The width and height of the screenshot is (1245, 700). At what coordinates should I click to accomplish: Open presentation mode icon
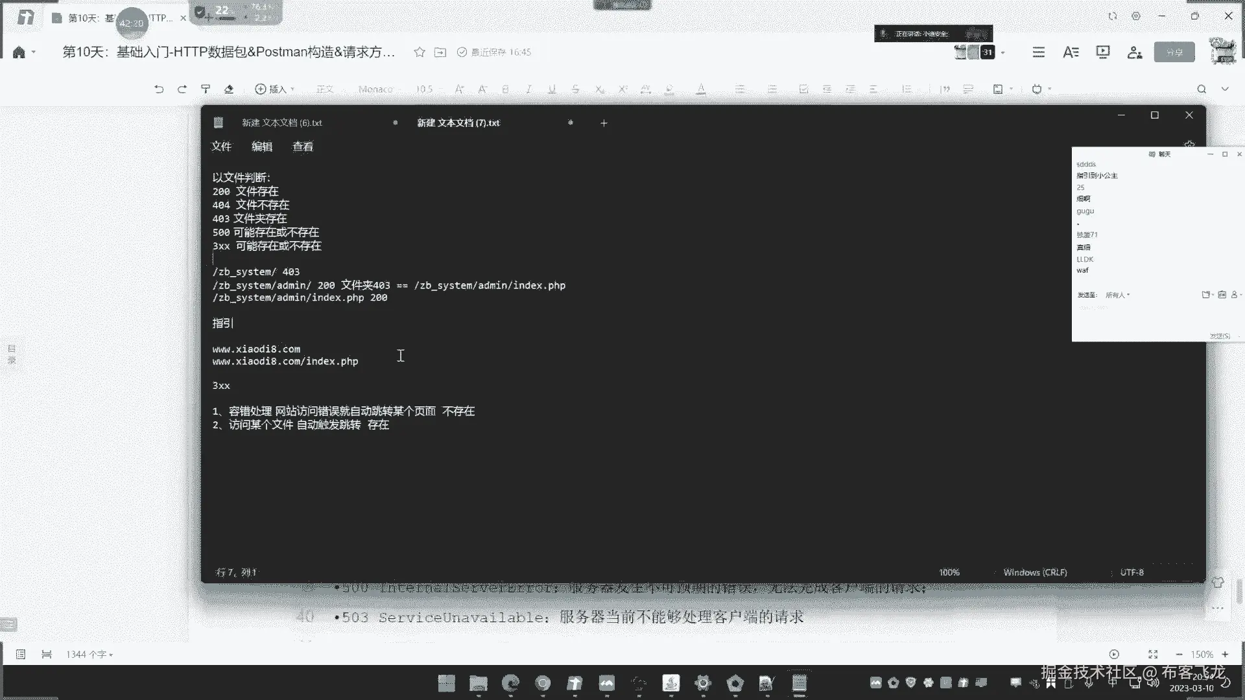click(x=1102, y=52)
